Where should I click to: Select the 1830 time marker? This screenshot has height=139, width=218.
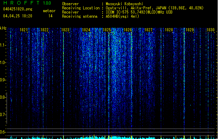pyautogui.click(x=210, y=30)
